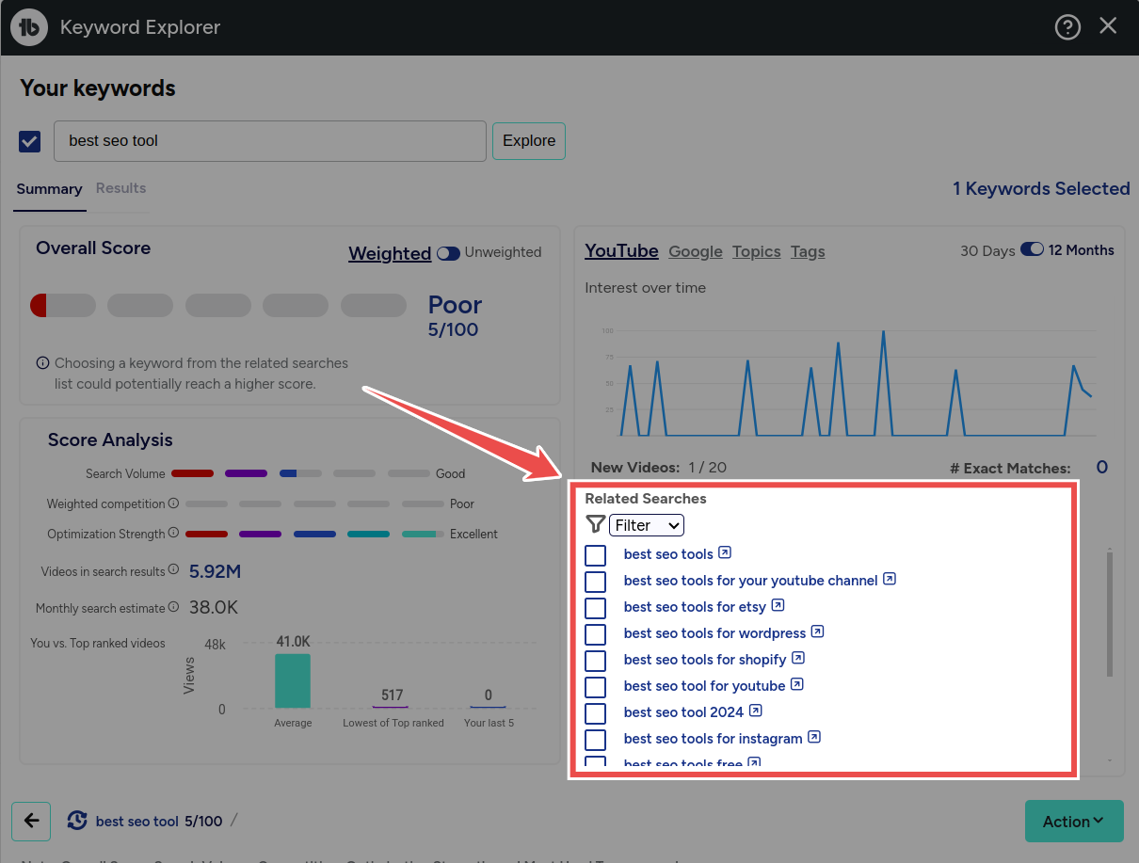The height and width of the screenshot is (863, 1139).
Task: Open the Filter dropdown
Action: (647, 525)
